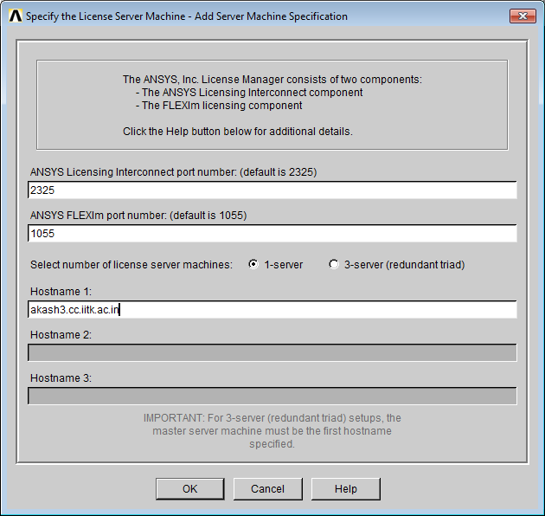
Task: Click into the Hostname 1 text field
Action: click(x=272, y=309)
